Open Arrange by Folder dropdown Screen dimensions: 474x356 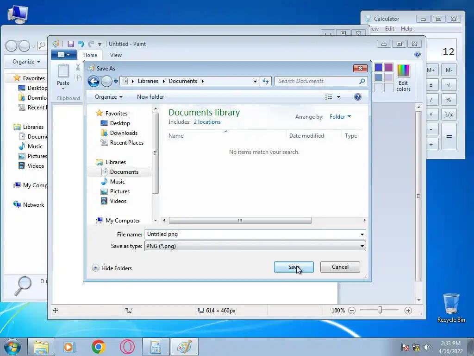340,117
